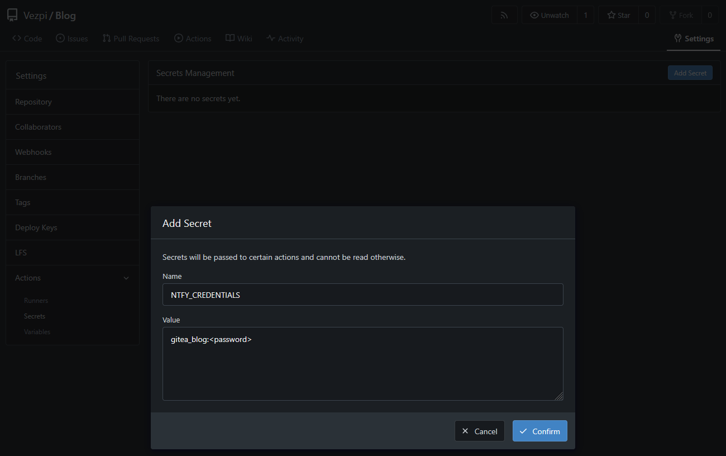This screenshot has width=726, height=456.
Task: Click the secret Name input field
Action: coord(362,294)
